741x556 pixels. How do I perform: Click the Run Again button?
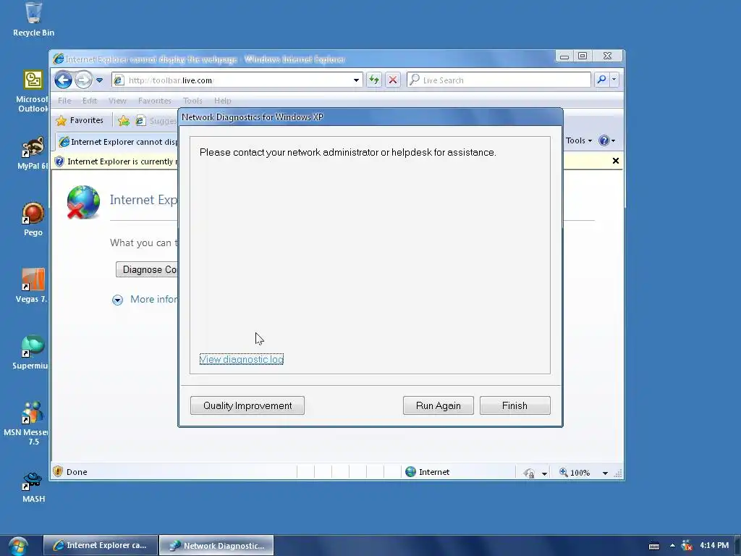[x=438, y=405]
